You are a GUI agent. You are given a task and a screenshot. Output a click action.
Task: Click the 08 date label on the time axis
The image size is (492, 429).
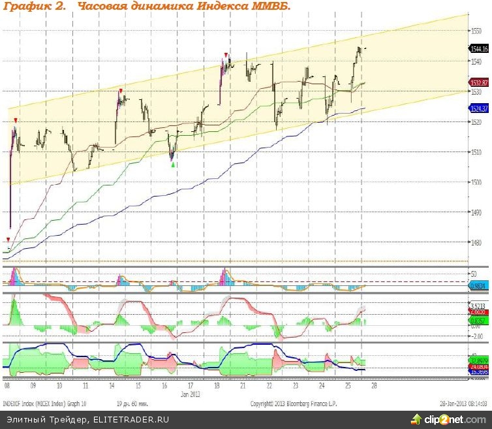tap(7, 386)
